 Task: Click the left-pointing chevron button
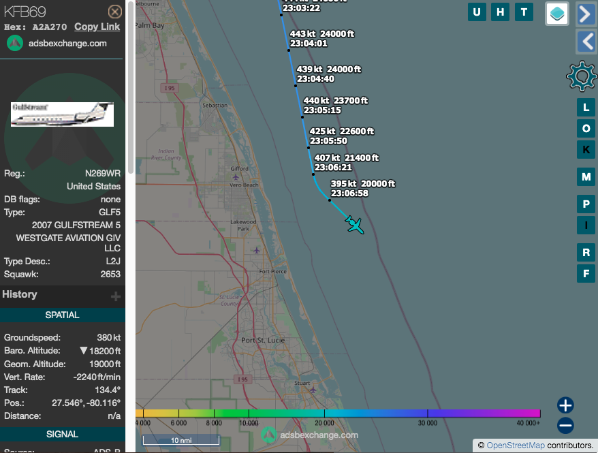tap(586, 42)
